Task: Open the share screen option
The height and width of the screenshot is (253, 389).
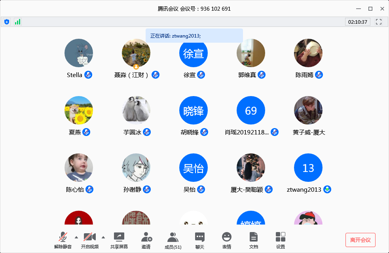Action: click(x=119, y=240)
